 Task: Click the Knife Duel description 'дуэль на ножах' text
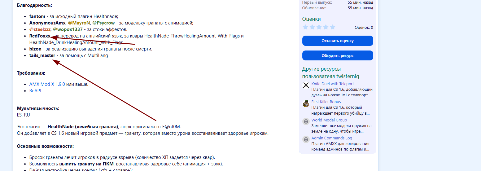327,95
